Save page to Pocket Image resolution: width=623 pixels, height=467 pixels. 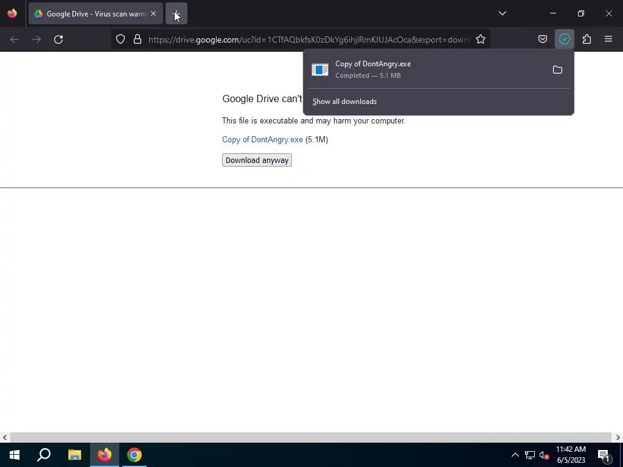click(x=543, y=40)
